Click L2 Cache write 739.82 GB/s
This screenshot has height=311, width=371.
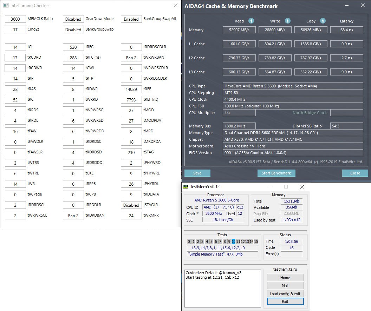point(275,58)
